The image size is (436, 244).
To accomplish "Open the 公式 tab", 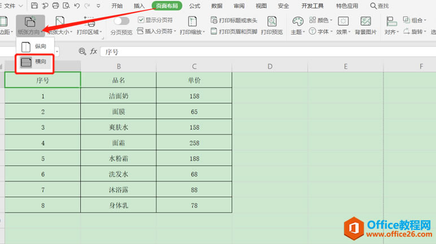I will 195,6.
